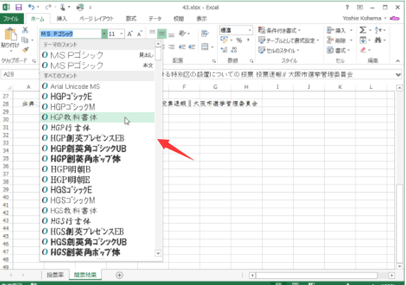Viewport: 406px width, 285px height.
Task: Click the Format Painter brush icon
Action: (26, 50)
